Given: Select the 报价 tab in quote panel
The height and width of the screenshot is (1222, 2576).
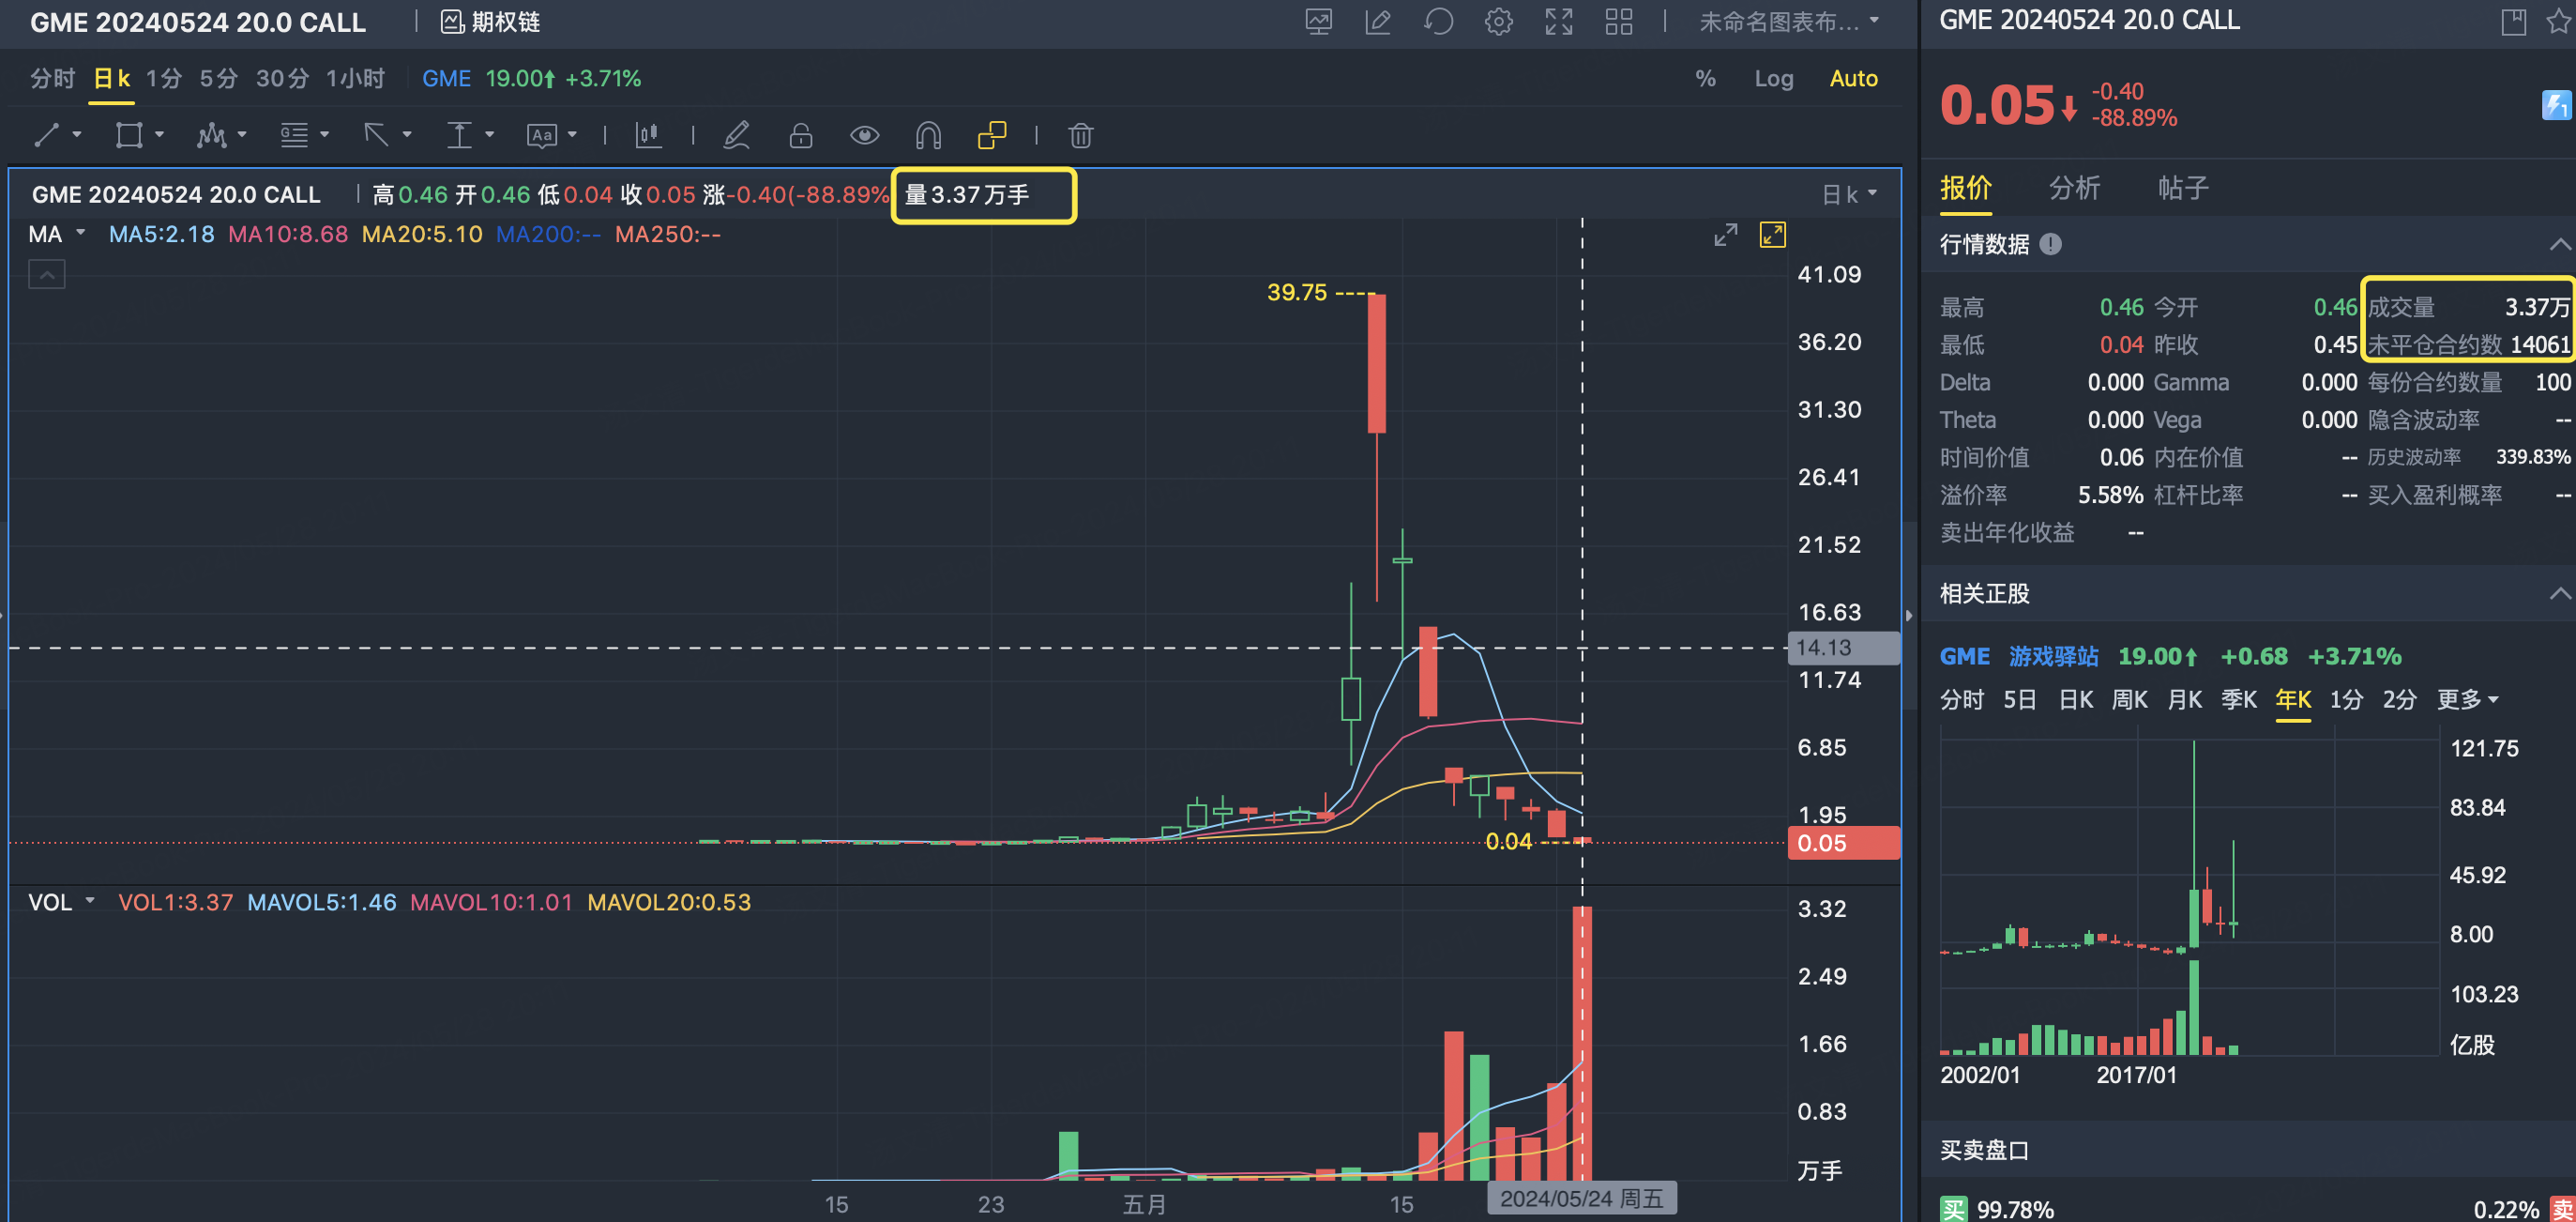Looking at the screenshot, I should pyautogui.click(x=1966, y=188).
